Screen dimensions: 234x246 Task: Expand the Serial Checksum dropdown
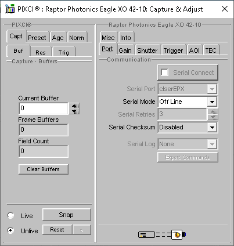click(x=212, y=127)
